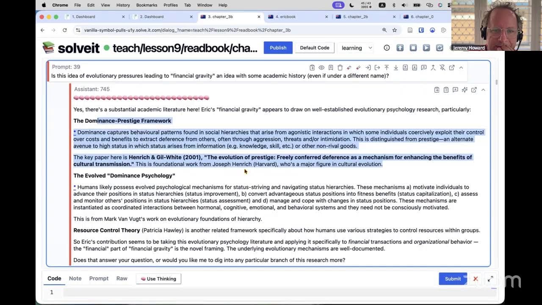Open the learning mode dropdown
Image resolution: width=542 pixels, height=305 pixels.
tap(357, 48)
